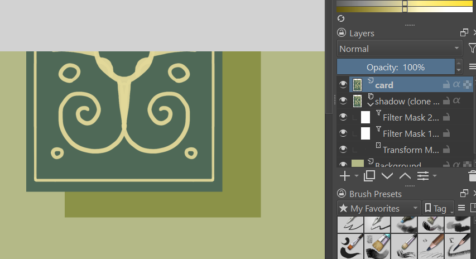476x259 pixels.
Task: Select the card layer thumbnail
Action: [x=357, y=84]
